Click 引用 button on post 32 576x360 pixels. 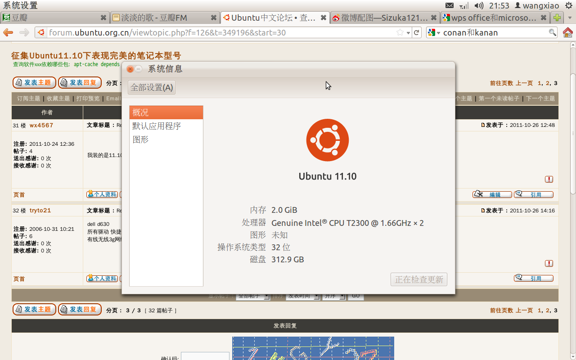click(534, 279)
